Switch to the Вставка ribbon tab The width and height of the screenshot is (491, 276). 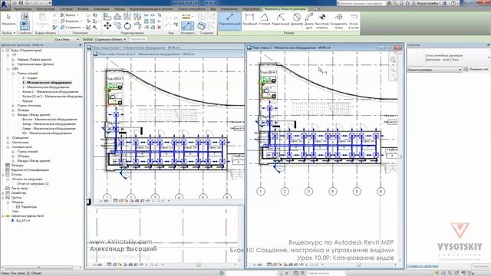83,9
